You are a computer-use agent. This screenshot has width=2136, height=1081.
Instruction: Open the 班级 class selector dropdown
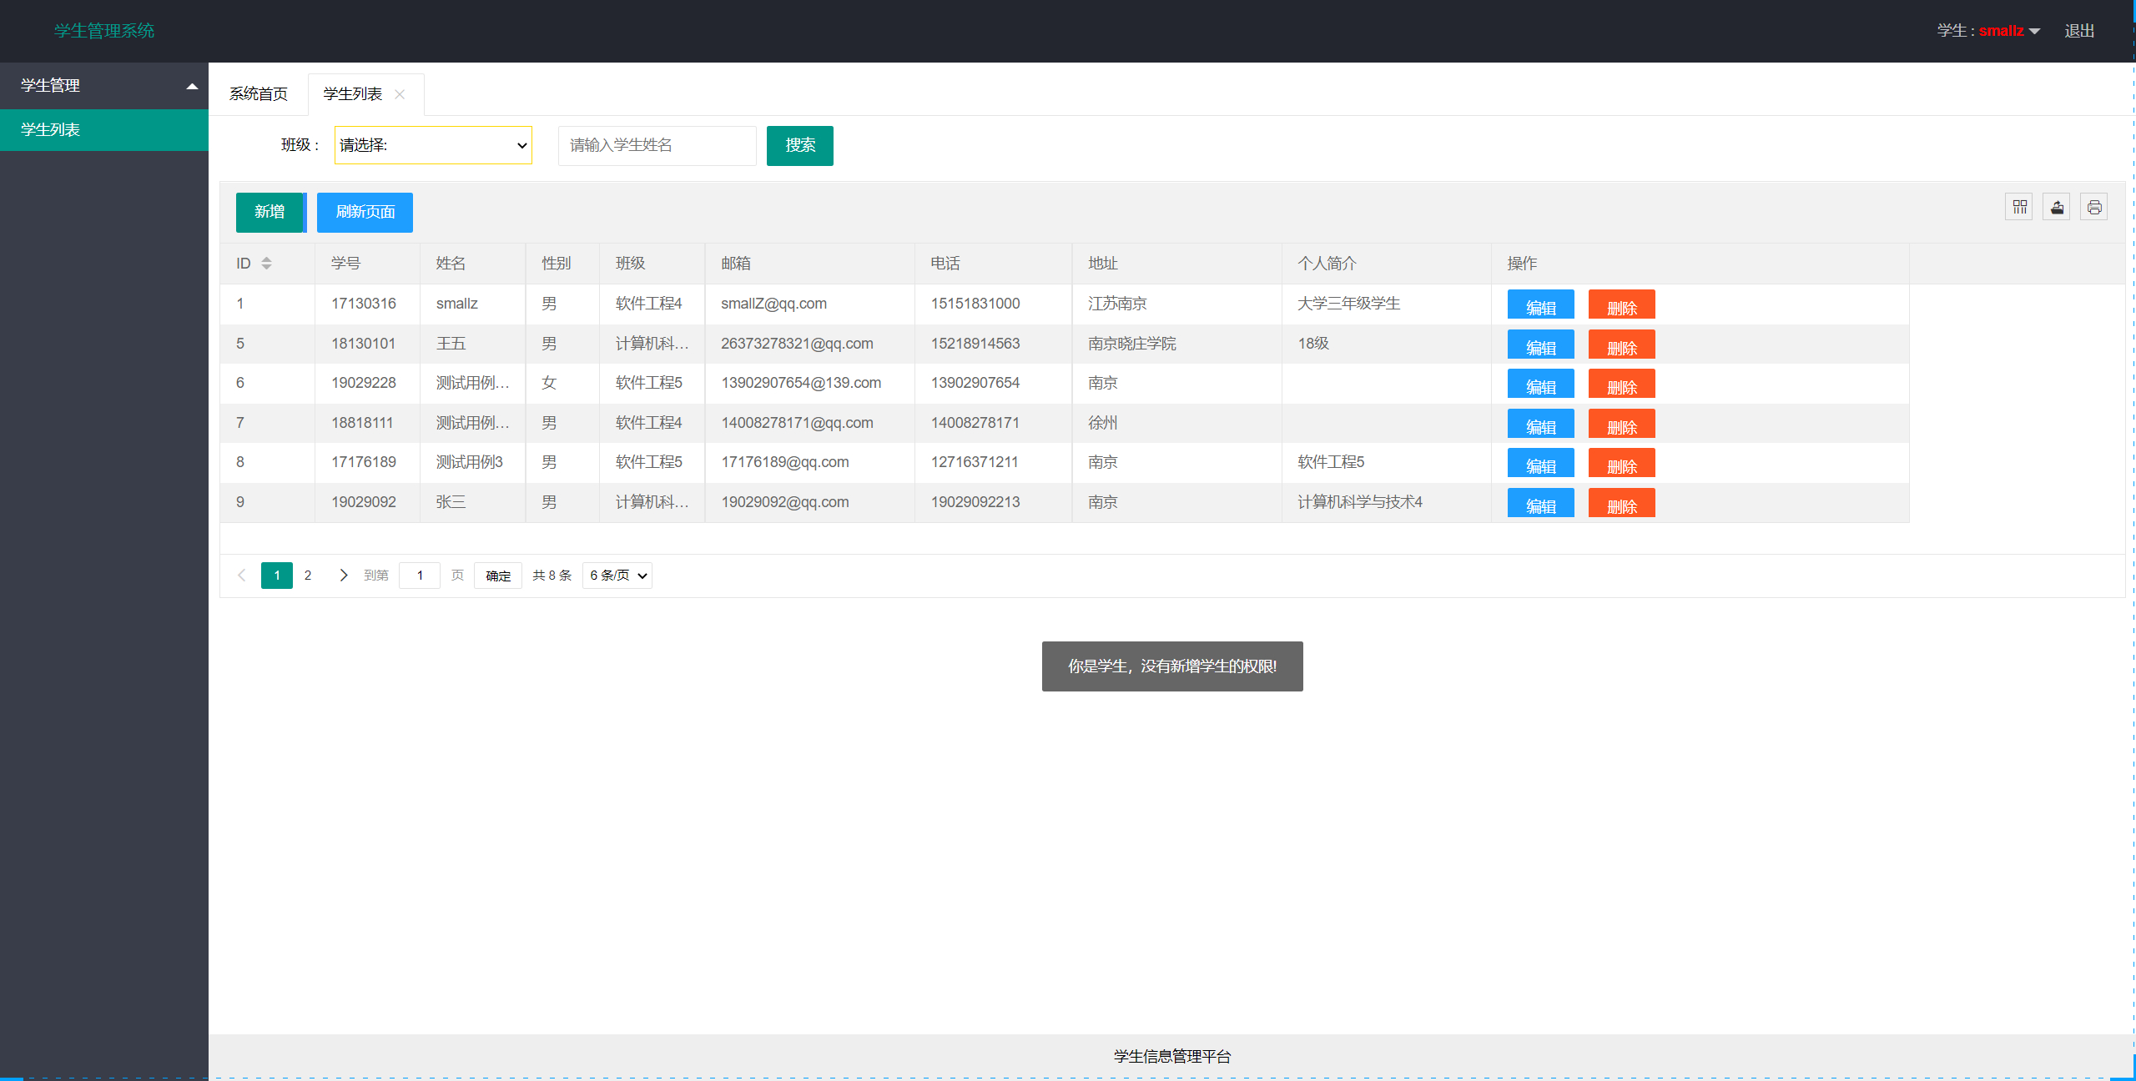[x=432, y=144]
